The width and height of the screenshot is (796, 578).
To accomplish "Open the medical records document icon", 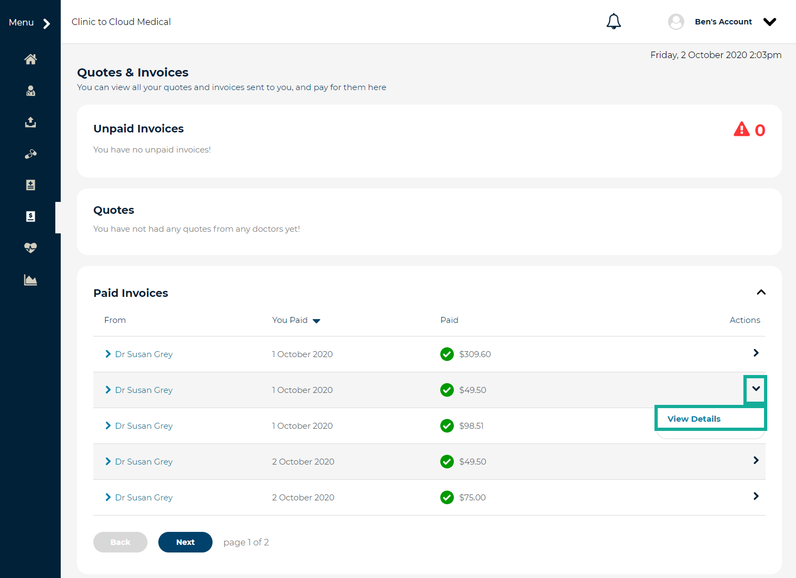I will pyautogui.click(x=30, y=185).
